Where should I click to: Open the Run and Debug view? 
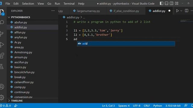(x=2, y=45)
